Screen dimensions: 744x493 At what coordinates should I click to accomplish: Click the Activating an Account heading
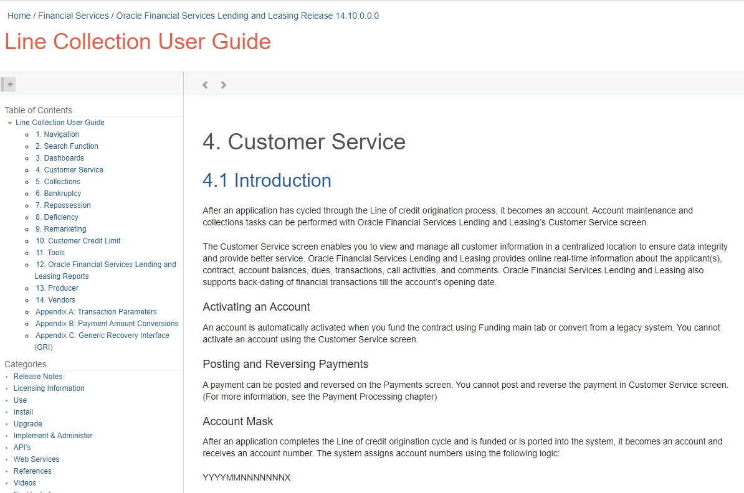256,307
